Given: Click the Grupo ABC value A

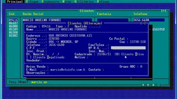Looking at the screenshot, I should 141,67.
